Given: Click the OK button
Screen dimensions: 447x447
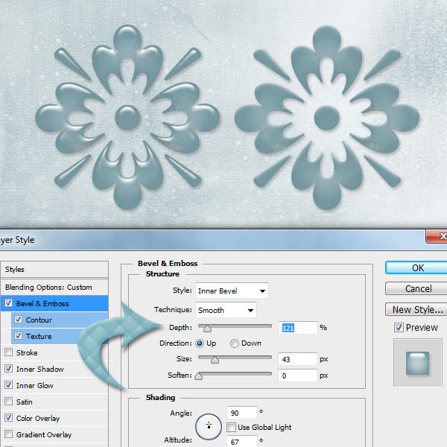Looking at the screenshot, I should click(x=416, y=268).
